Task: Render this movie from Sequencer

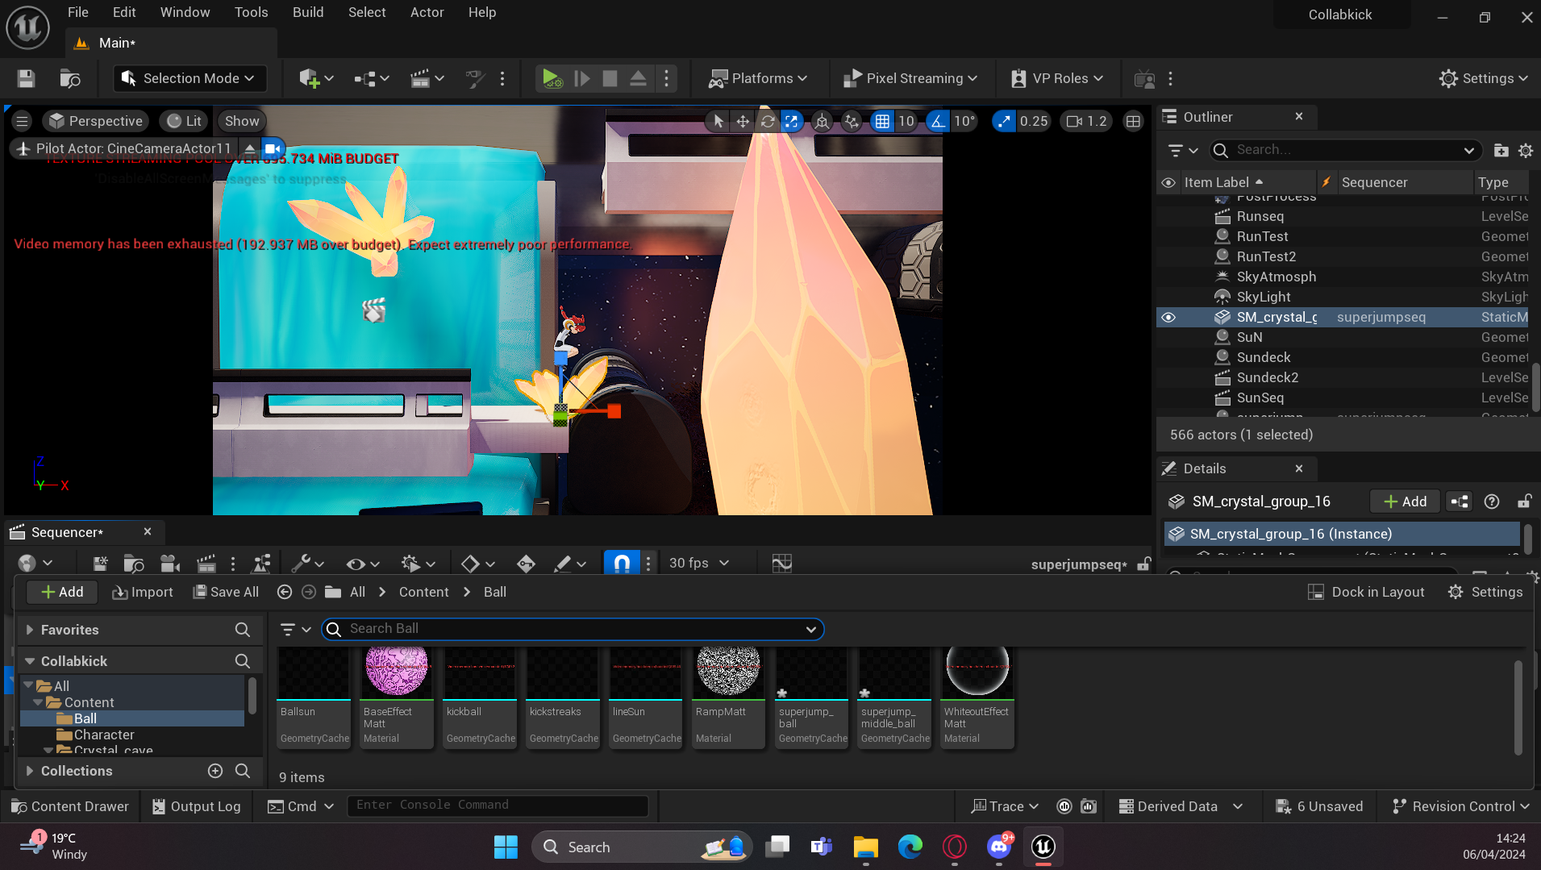Action: (206, 563)
